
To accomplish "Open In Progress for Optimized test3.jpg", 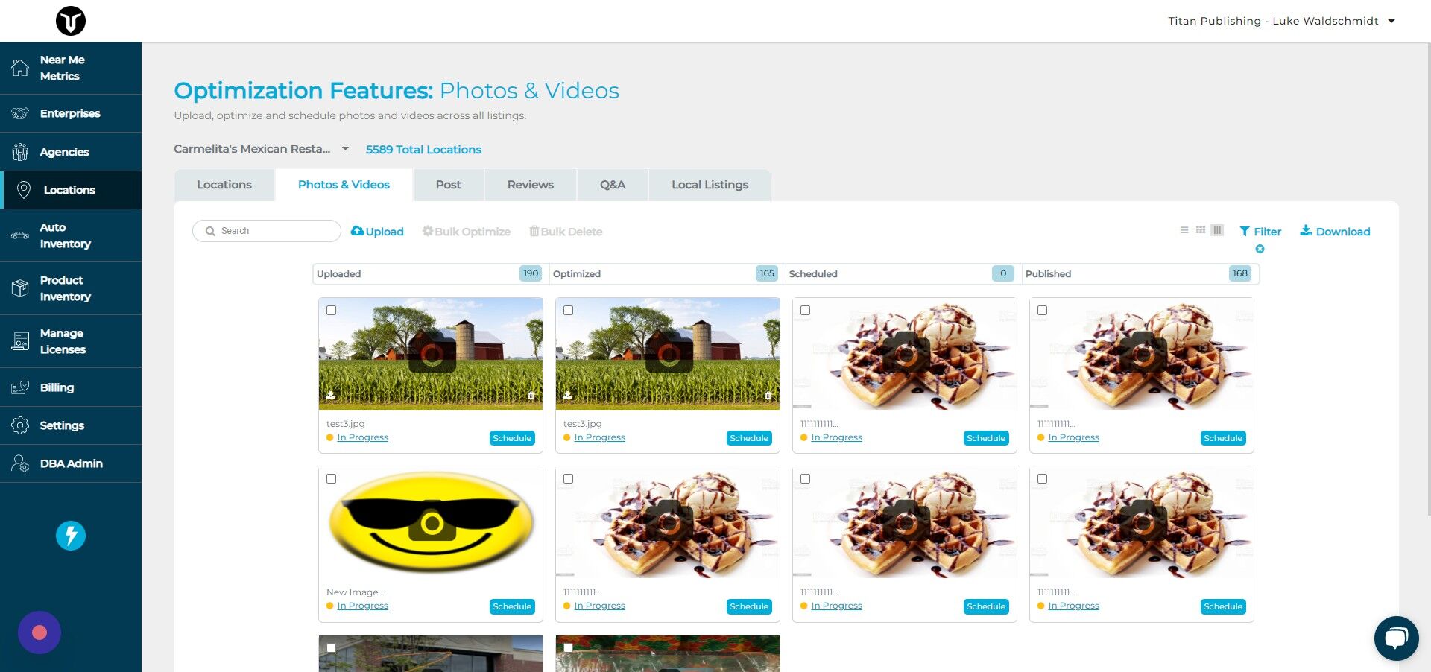I will (x=599, y=437).
